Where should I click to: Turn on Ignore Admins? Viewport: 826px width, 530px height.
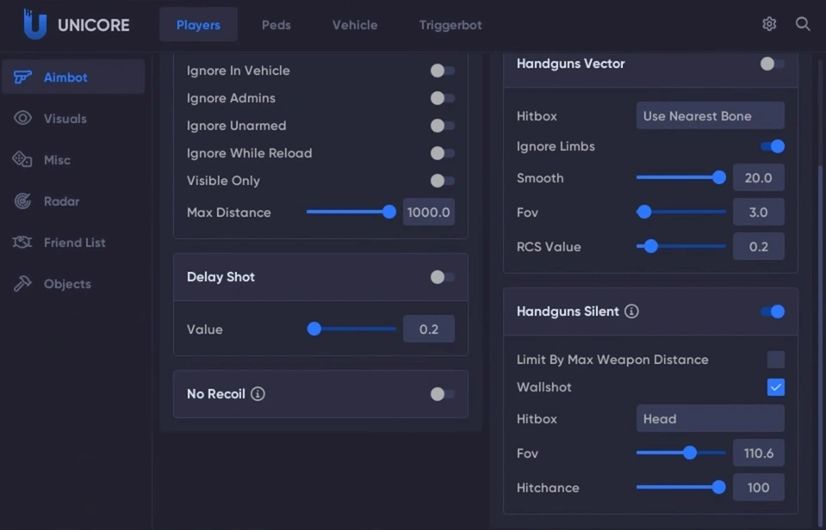(x=442, y=98)
